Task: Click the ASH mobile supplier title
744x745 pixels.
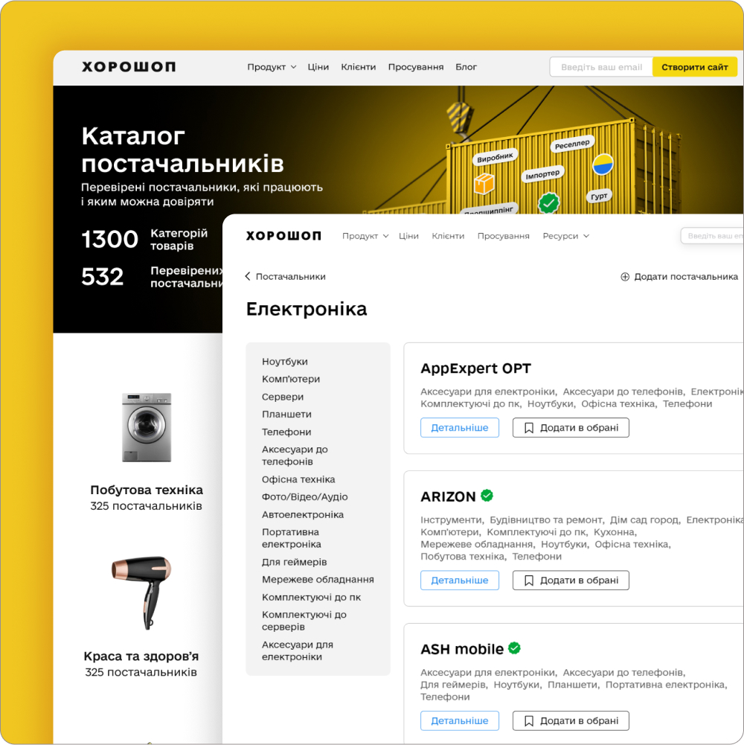Action: (462, 649)
